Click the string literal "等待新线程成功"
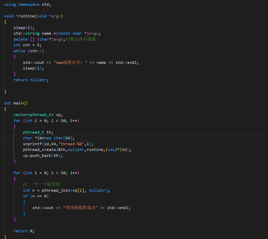Screen dimensions: 268x239 pos(80,208)
